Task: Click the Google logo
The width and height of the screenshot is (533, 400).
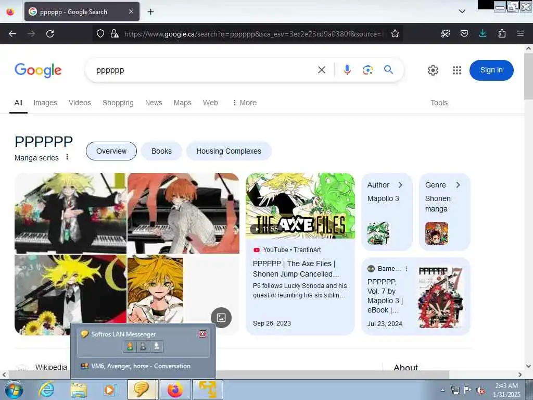Action: click(38, 70)
